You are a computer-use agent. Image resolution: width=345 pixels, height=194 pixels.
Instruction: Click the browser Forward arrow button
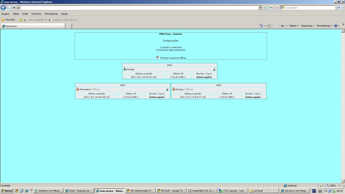click(x=9, y=8)
